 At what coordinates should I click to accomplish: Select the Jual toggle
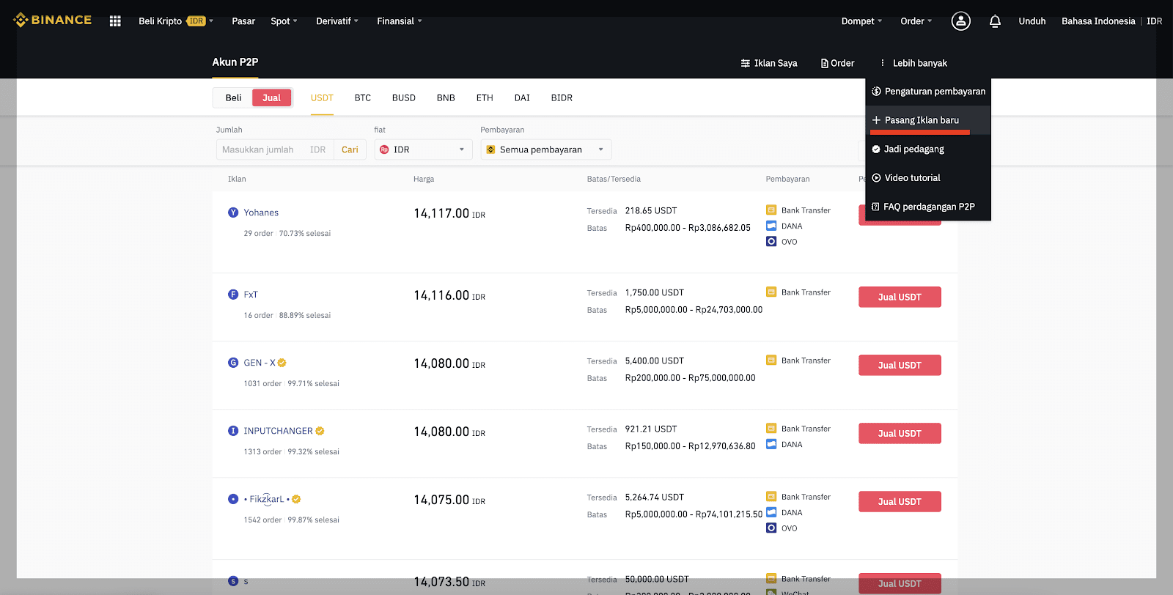[x=271, y=98]
